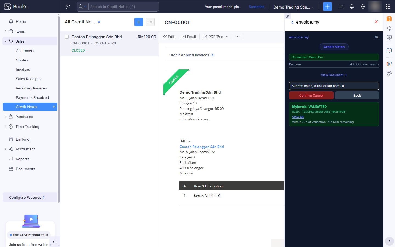Expand the right widget rail arrow
This screenshot has height=247, width=395.
[x=390, y=241]
